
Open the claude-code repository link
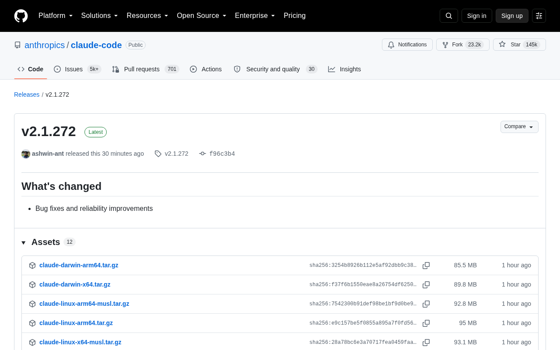pyautogui.click(x=96, y=45)
